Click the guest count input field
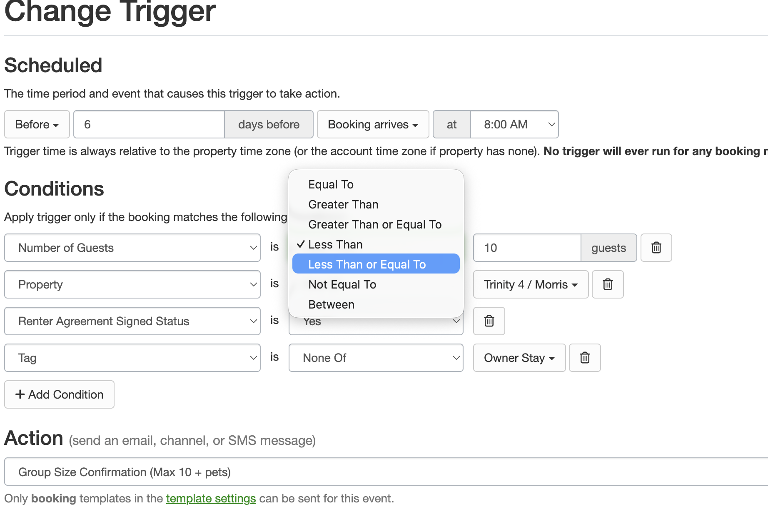The height and width of the screenshot is (507, 768). click(x=527, y=248)
